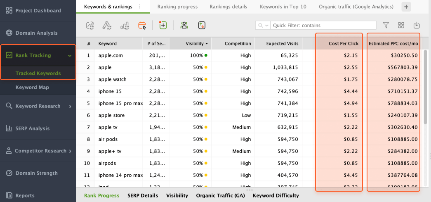Click the Check Rankings toolbar icon

(90, 26)
